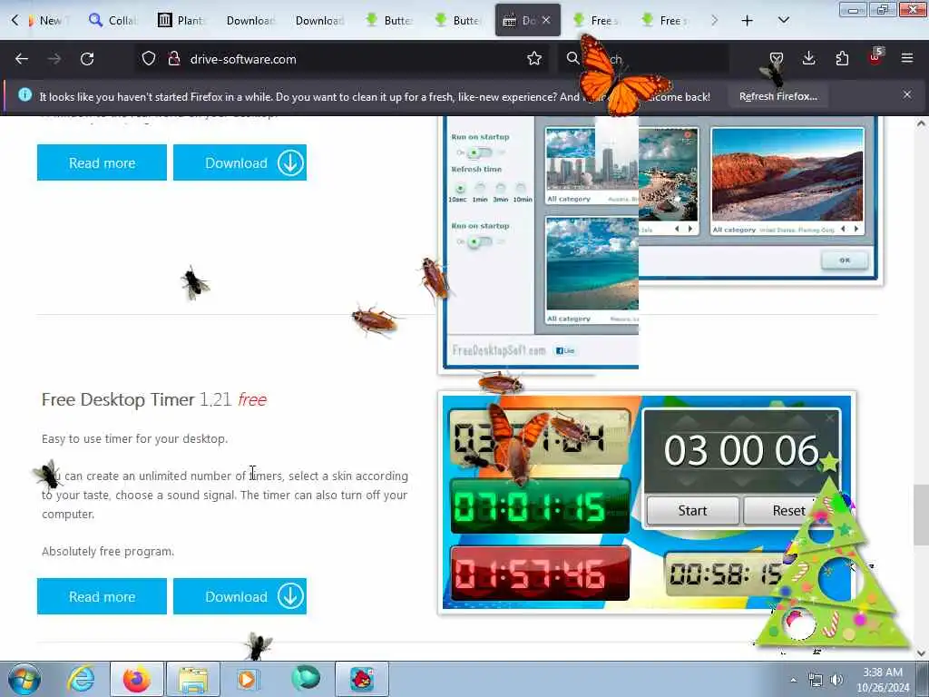Switch to the New Tab tab
The width and height of the screenshot is (929, 697).
click(x=48, y=21)
